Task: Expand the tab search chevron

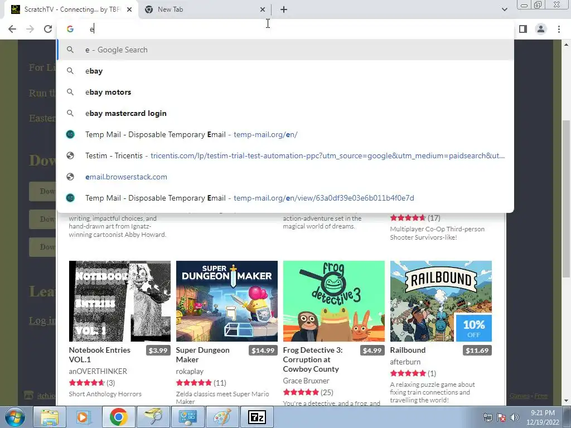Action: (x=504, y=9)
